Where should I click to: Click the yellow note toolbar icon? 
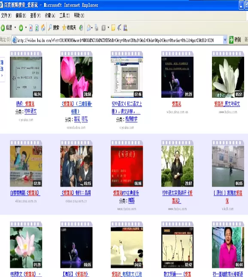pos(113,28)
